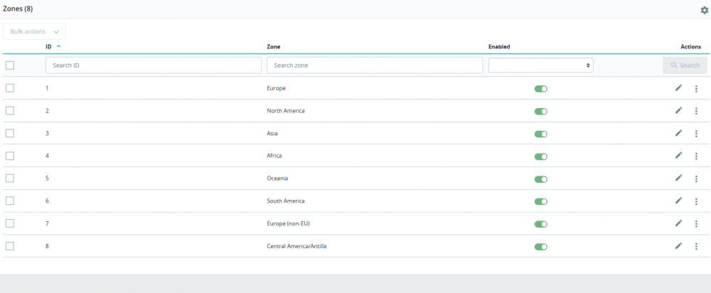The width and height of the screenshot is (711, 293).
Task: Focus the Search zone input field
Action: [375, 65]
